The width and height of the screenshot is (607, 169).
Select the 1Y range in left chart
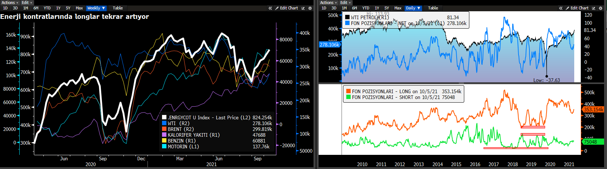[58, 8]
